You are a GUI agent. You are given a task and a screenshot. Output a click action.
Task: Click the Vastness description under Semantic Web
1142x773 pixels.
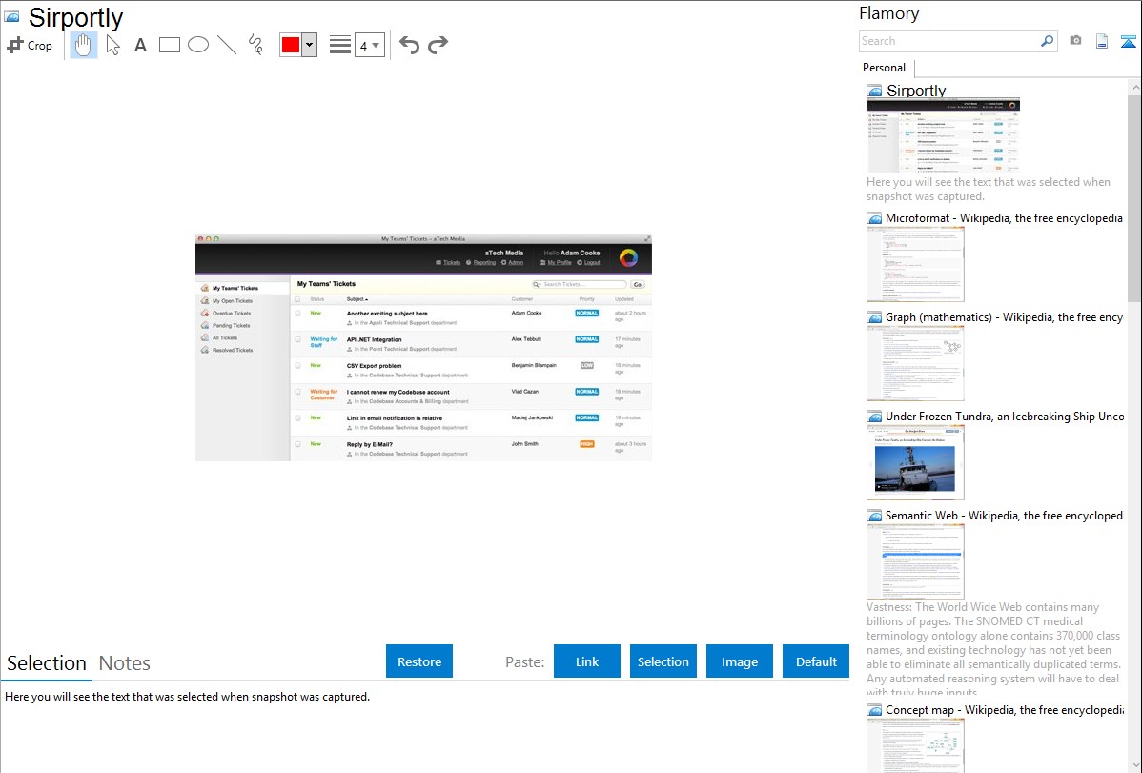coord(993,649)
